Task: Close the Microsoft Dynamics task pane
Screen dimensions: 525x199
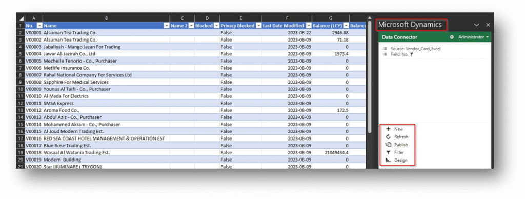Action: coord(488,25)
